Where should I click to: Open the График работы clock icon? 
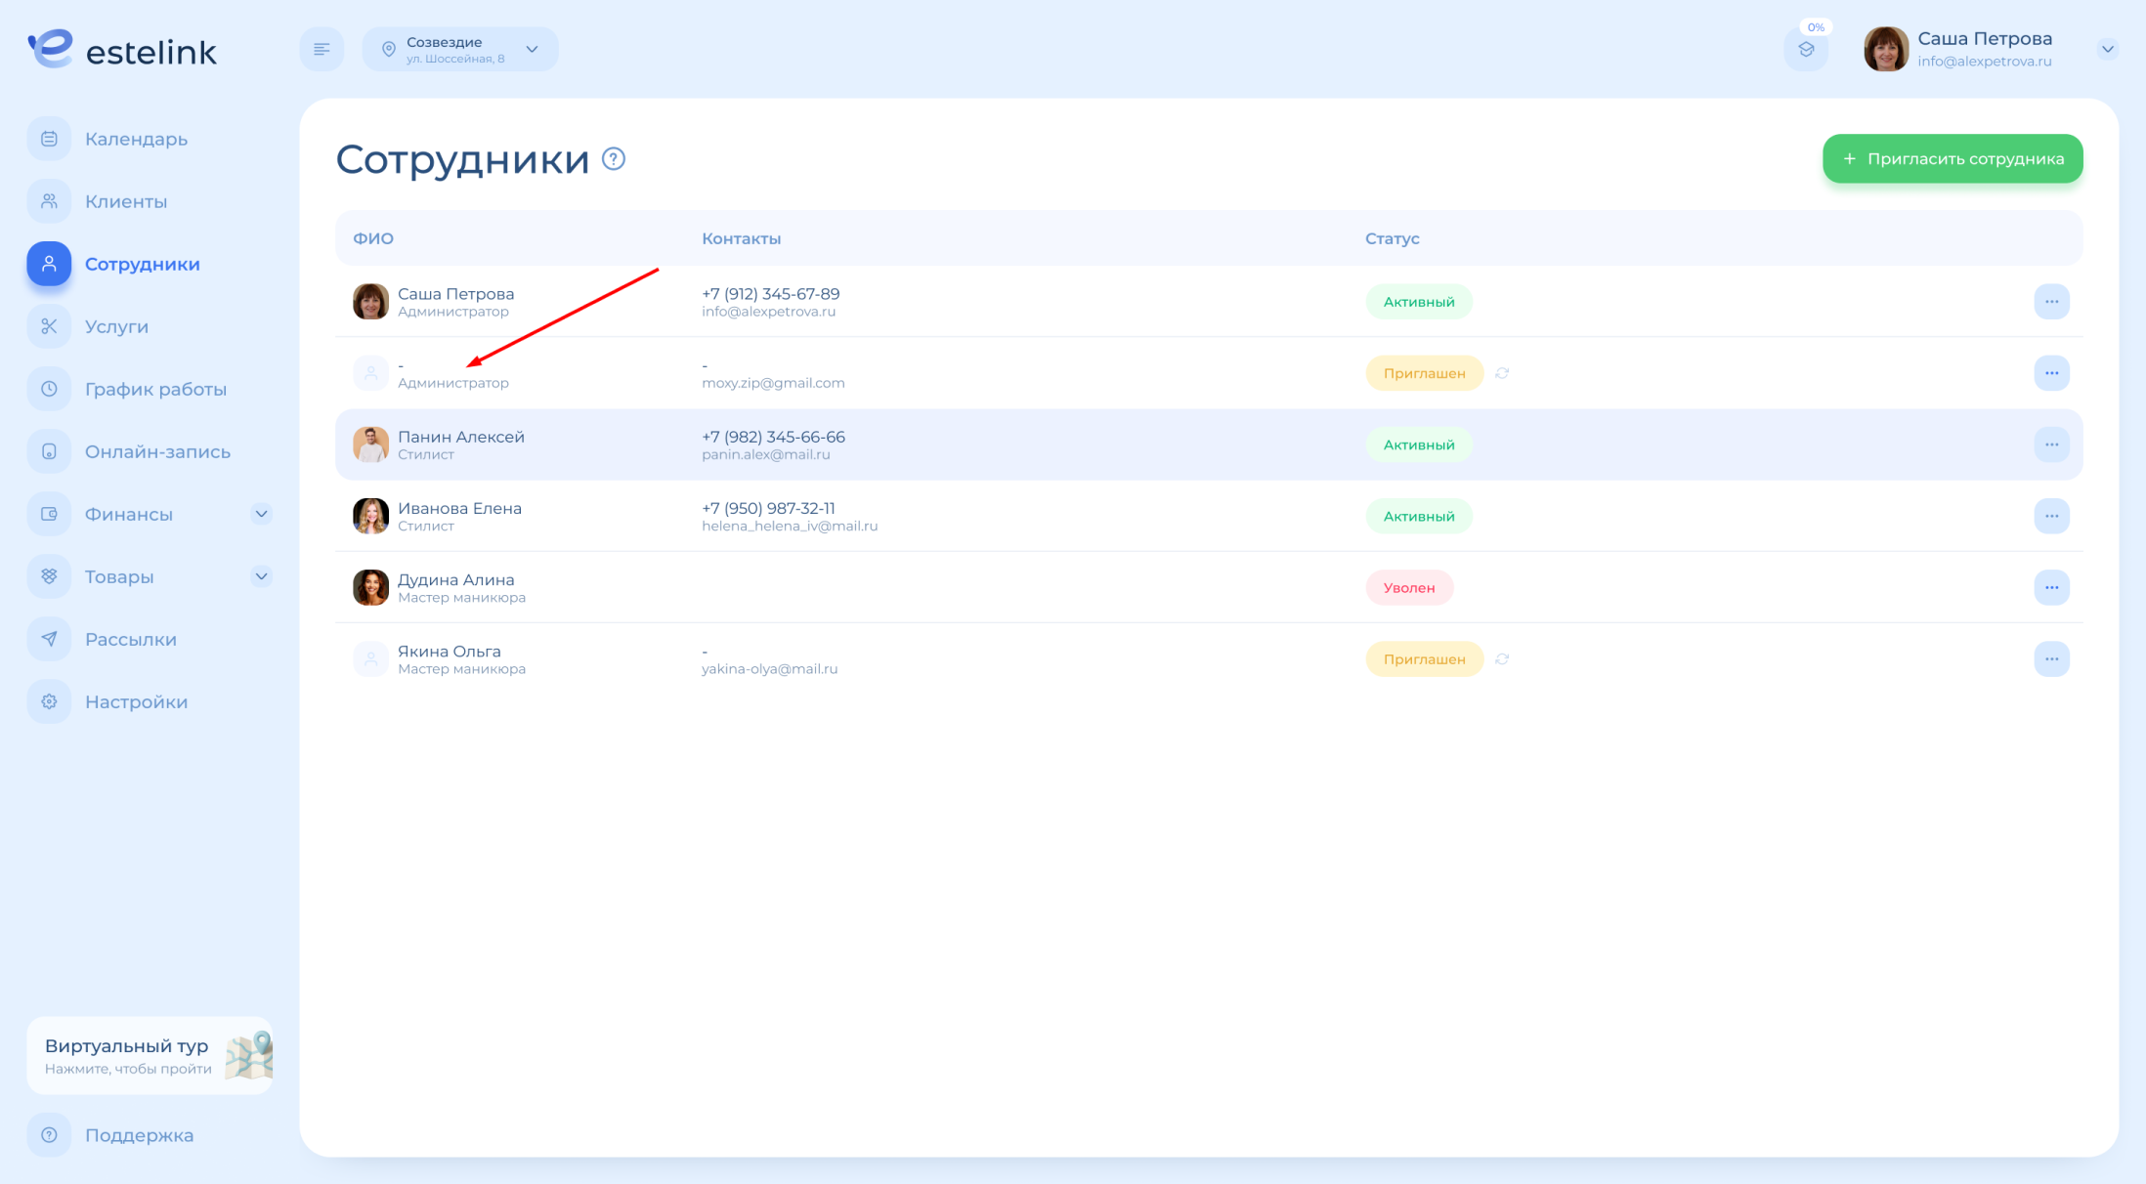point(49,389)
